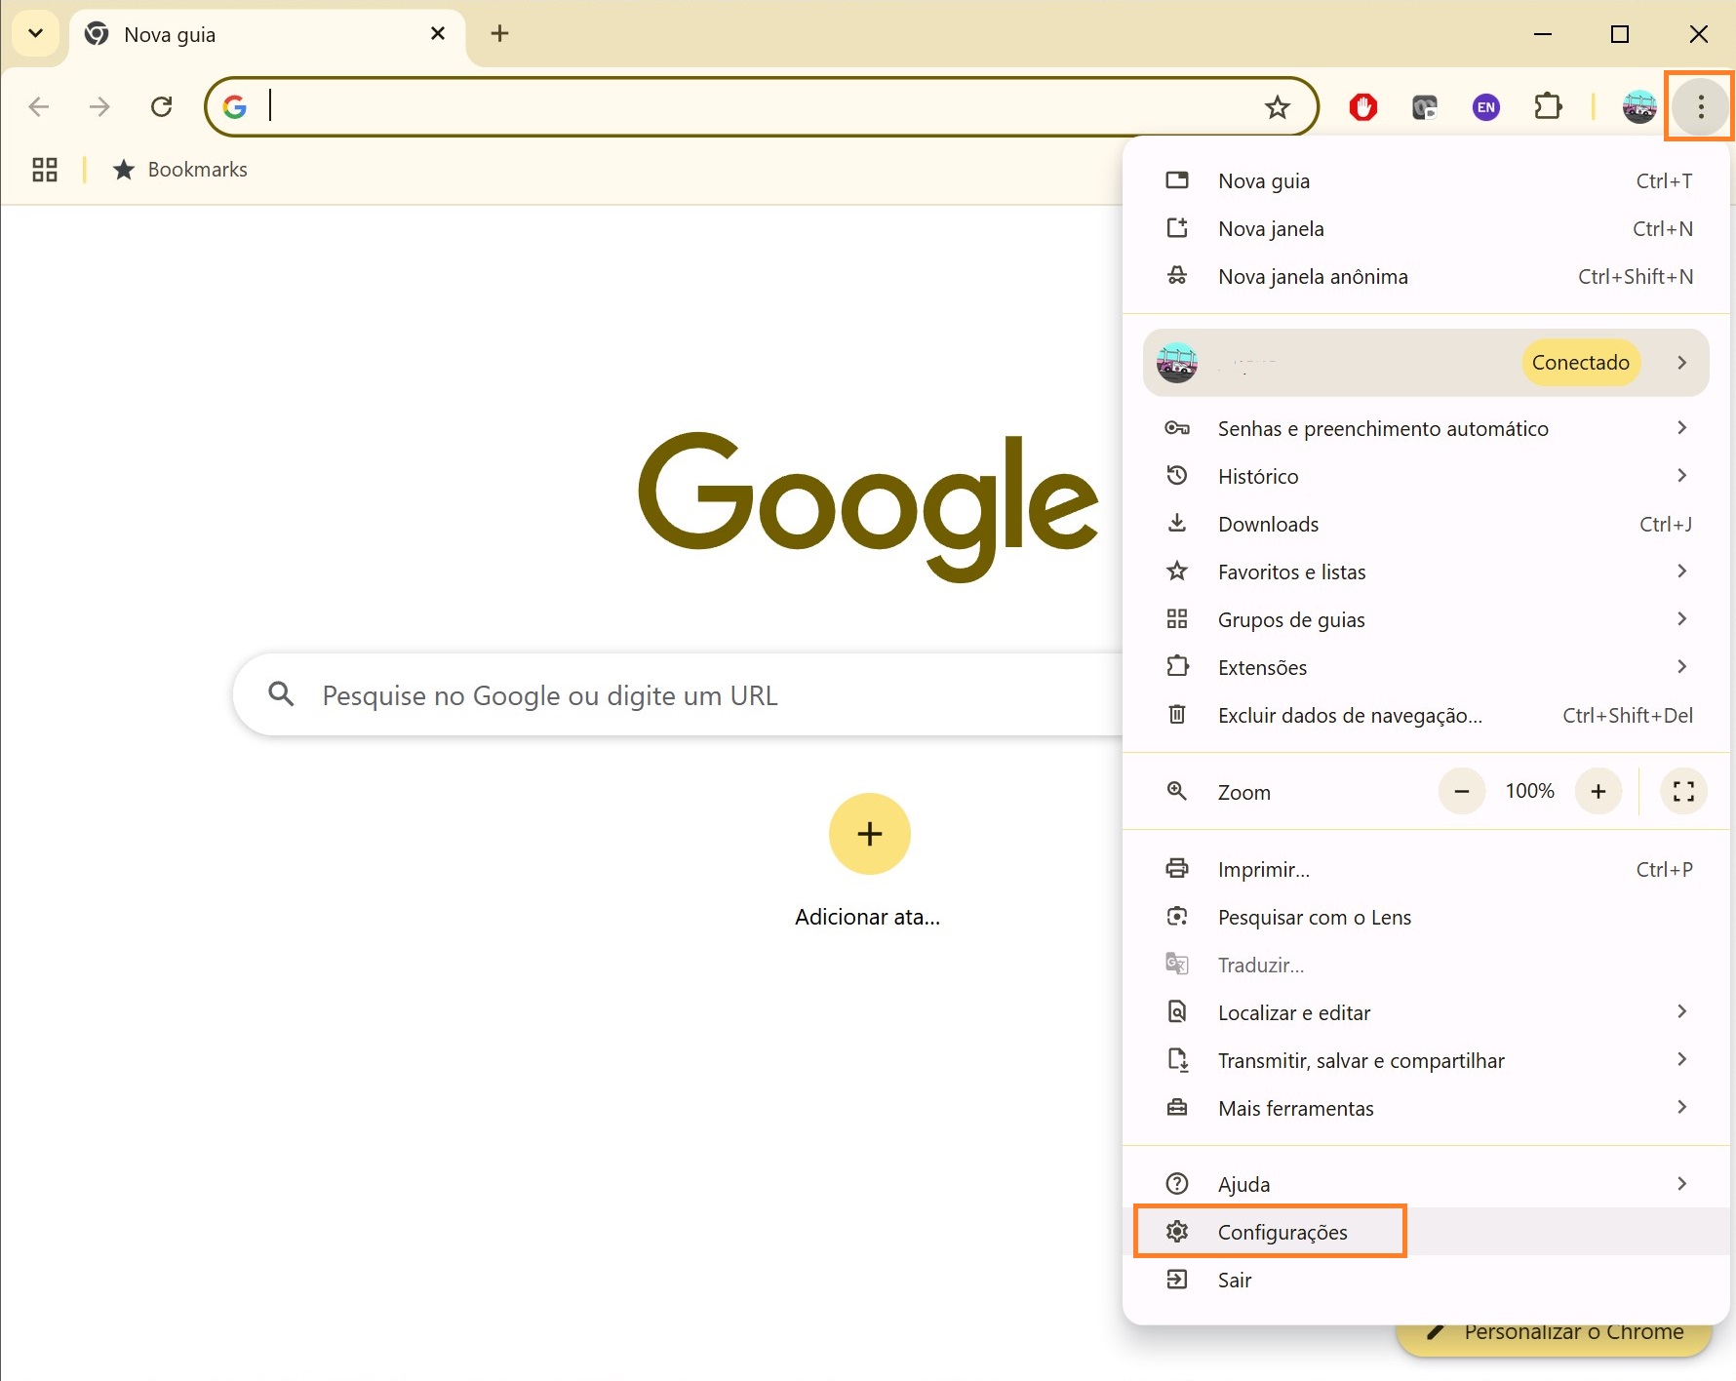The height and width of the screenshot is (1381, 1736).
Task: Click the Zoom magnifier icon in menu
Action: tap(1177, 791)
